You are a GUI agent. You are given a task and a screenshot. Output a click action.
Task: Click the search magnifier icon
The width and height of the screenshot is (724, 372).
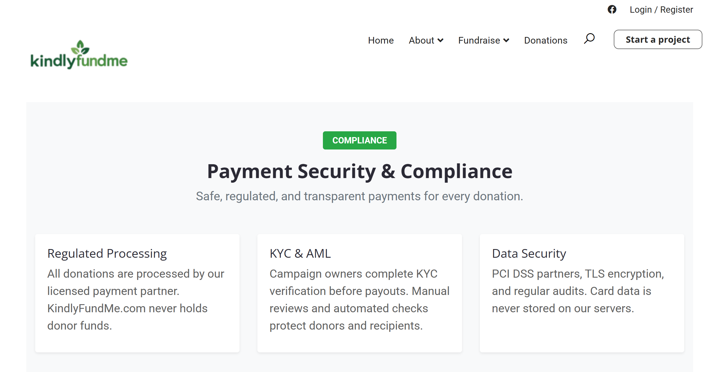click(x=589, y=39)
